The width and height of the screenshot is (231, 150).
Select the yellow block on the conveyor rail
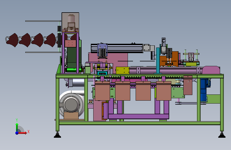point(123,70)
